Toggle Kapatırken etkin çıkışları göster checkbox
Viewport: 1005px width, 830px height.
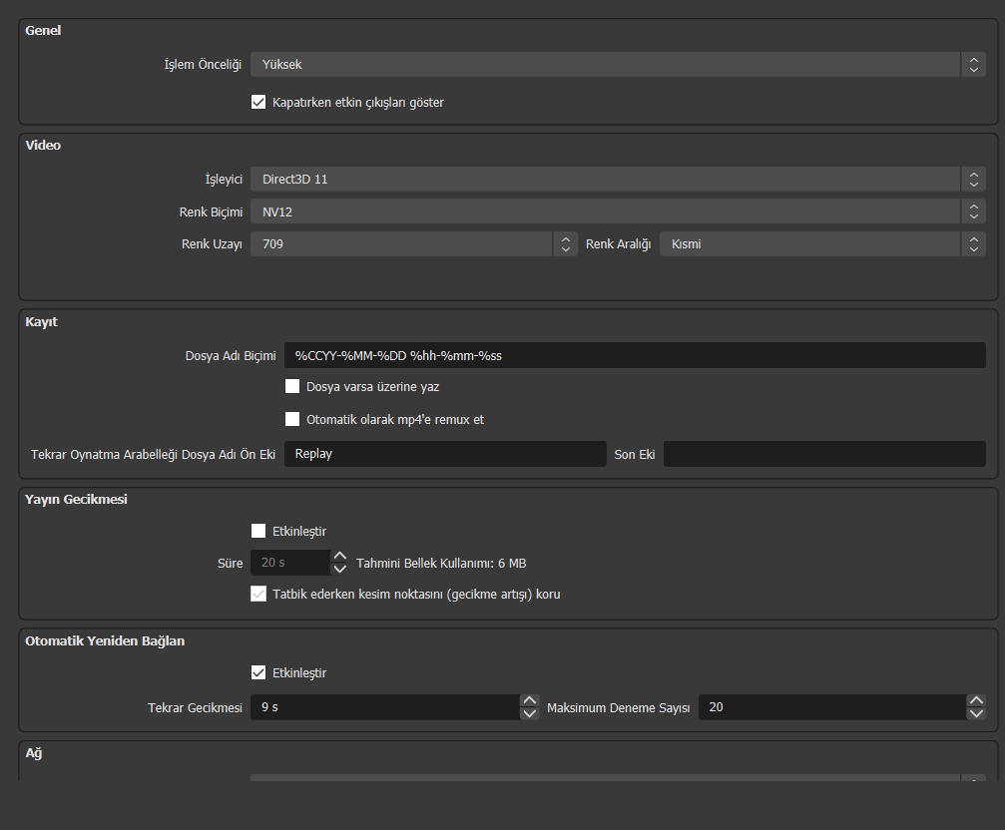258,102
